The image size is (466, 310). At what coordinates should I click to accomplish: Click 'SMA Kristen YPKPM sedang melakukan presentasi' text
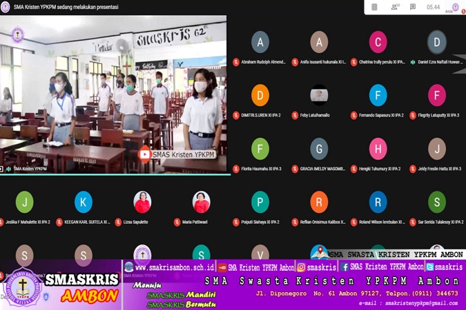66,7
